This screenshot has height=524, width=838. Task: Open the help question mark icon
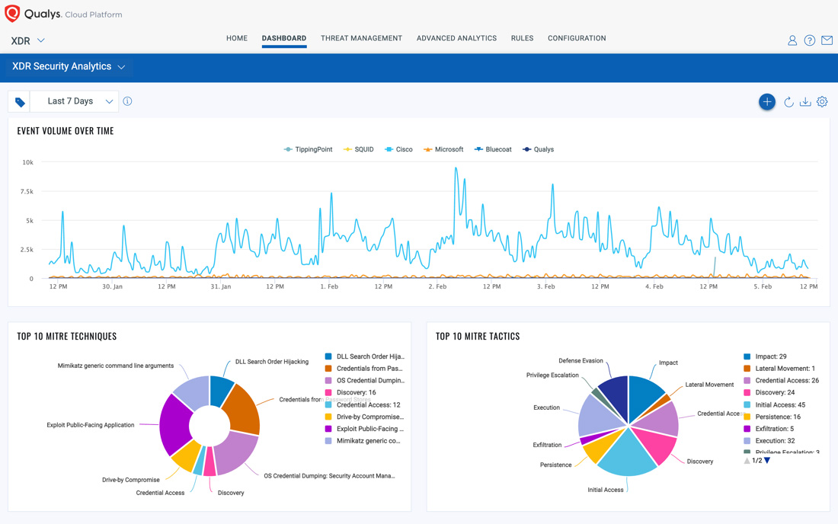(809, 40)
